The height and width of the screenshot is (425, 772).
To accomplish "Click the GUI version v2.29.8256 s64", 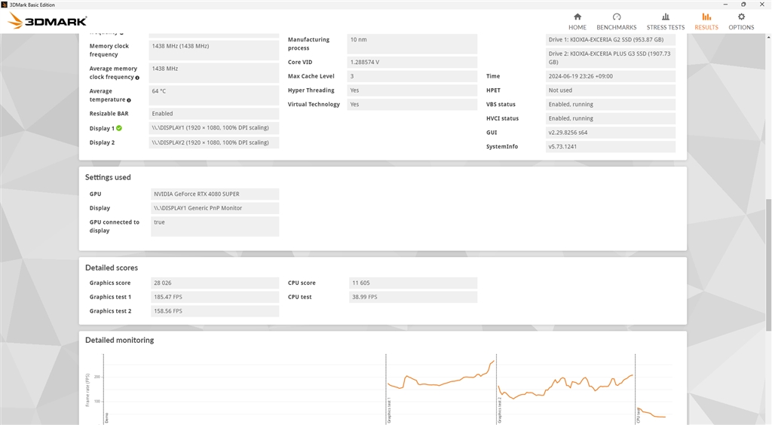I will pyautogui.click(x=611, y=133).
